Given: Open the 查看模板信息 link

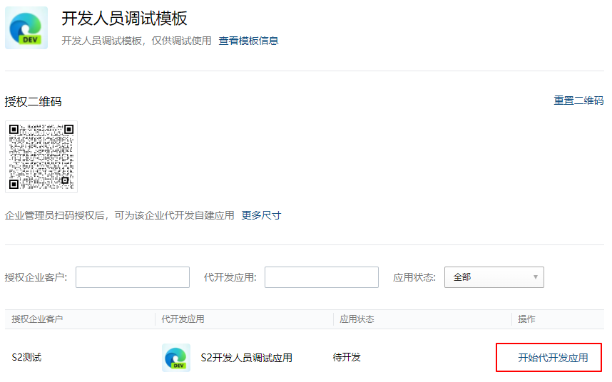Looking at the screenshot, I should 248,41.
